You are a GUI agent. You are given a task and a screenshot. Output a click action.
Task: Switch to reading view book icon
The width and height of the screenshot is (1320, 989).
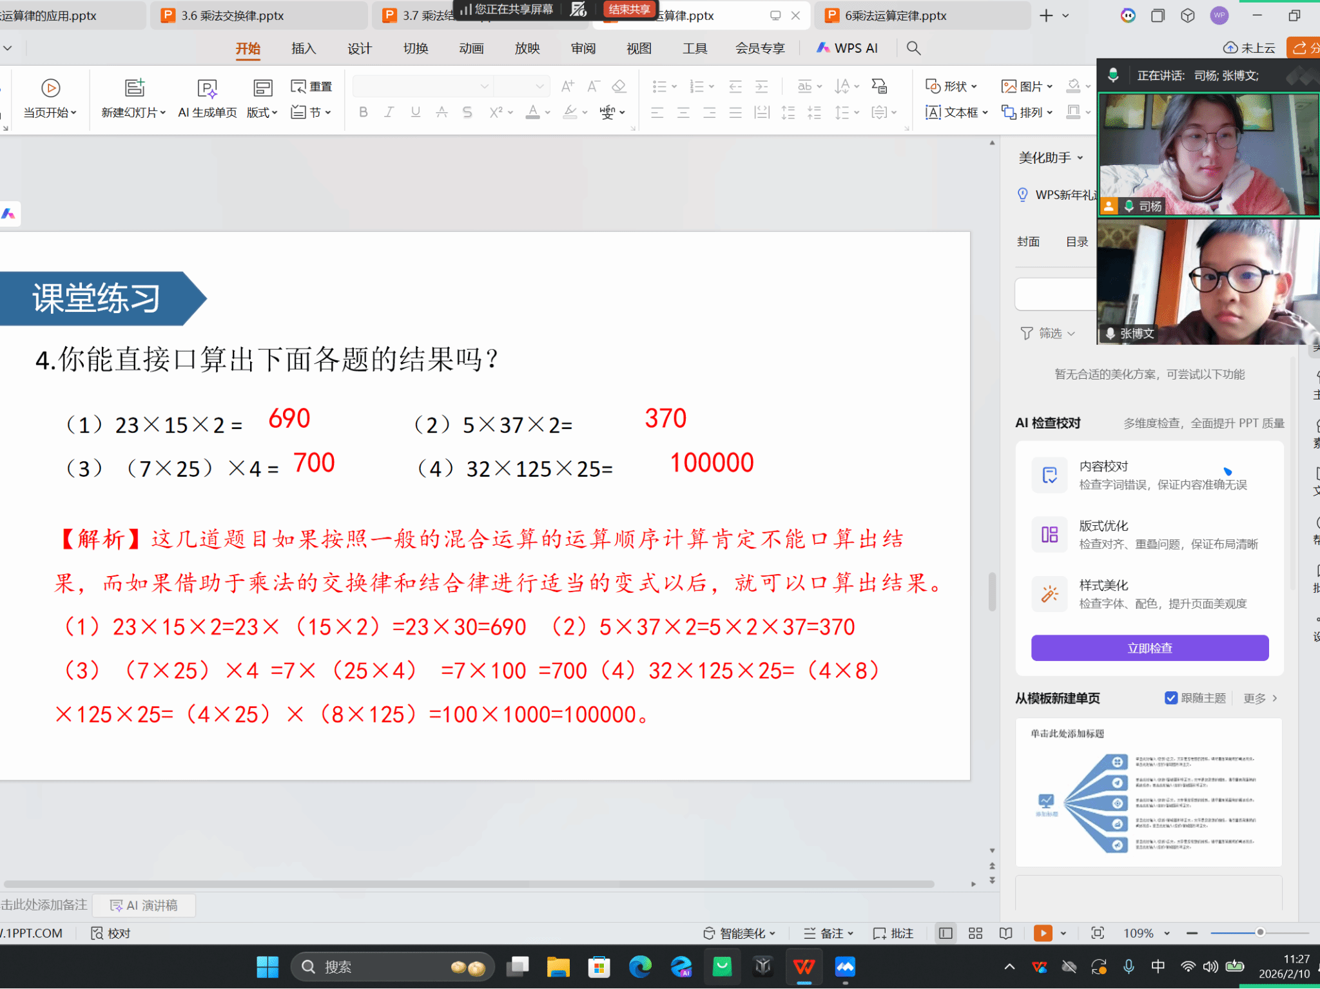point(1005,933)
